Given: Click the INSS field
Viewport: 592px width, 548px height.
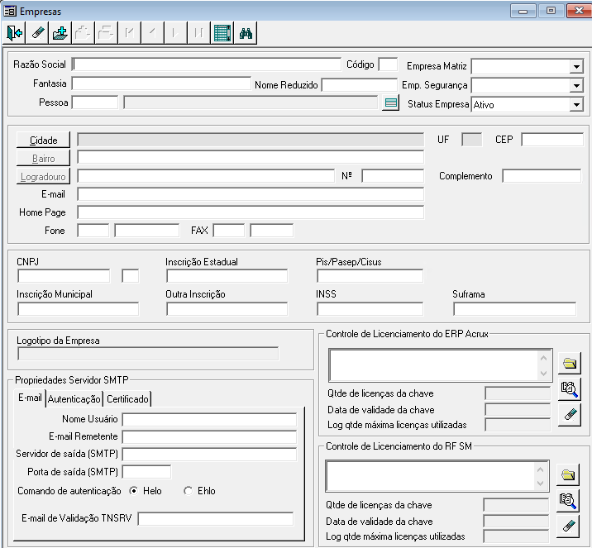Looking at the screenshot, I should (370, 309).
